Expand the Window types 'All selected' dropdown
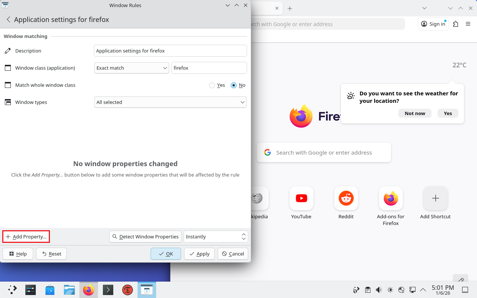The image size is (477, 298). (x=170, y=102)
